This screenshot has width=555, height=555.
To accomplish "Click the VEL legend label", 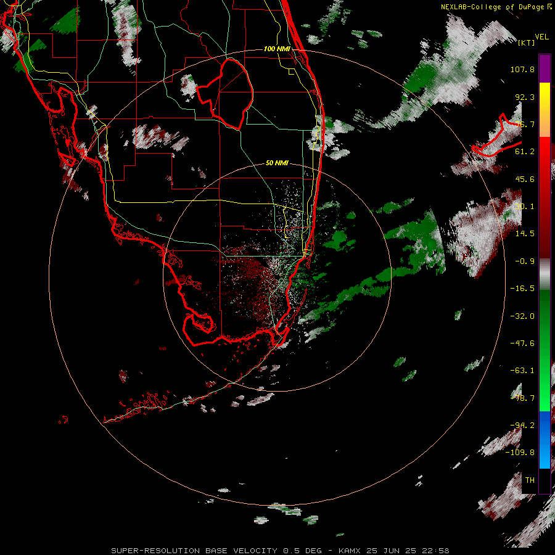I will (542, 37).
